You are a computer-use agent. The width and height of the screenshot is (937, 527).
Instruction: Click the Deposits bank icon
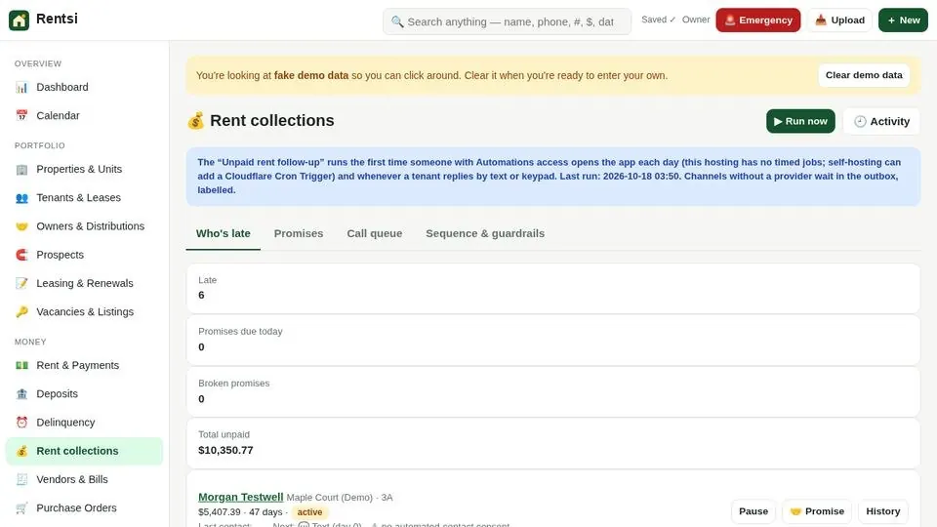coord(22,393)
